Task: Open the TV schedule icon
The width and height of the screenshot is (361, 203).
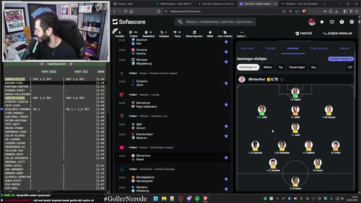Action: tap(332, 22)
